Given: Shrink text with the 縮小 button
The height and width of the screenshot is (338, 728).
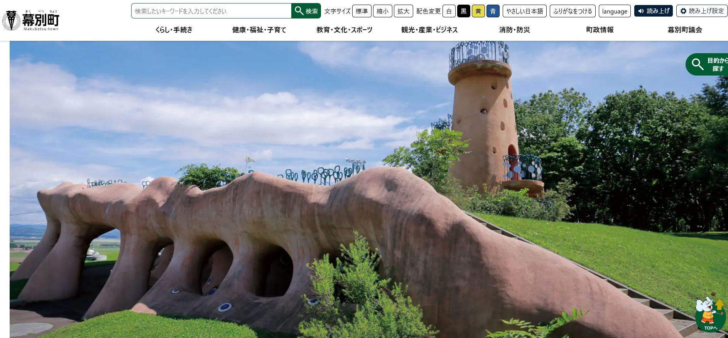Looking at the screenshot, I should pos(383,11).
